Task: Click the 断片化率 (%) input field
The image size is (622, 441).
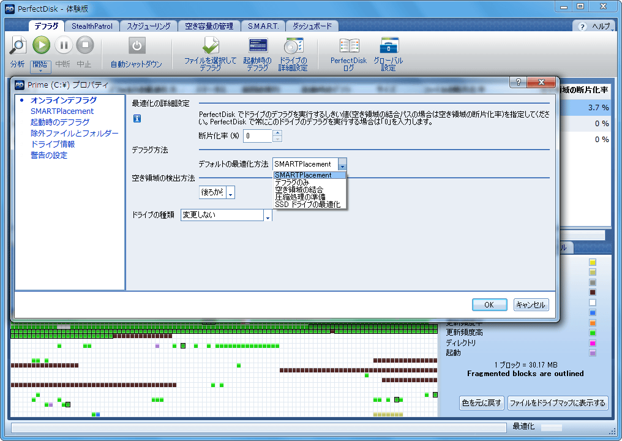Action: pyautogui.click(x=258, y=136)
